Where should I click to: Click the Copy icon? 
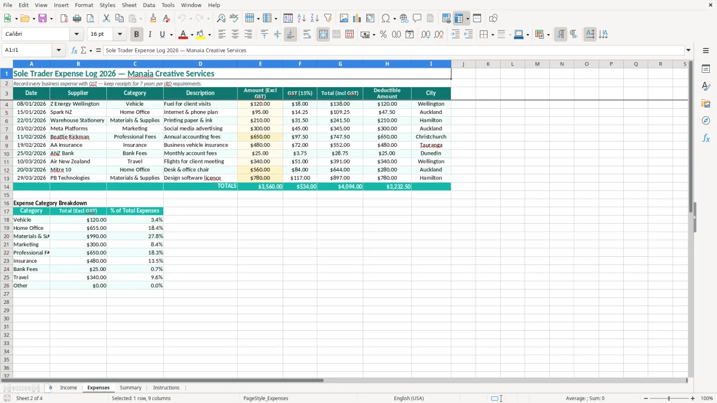pyautogui.click(x=119, y=19)
